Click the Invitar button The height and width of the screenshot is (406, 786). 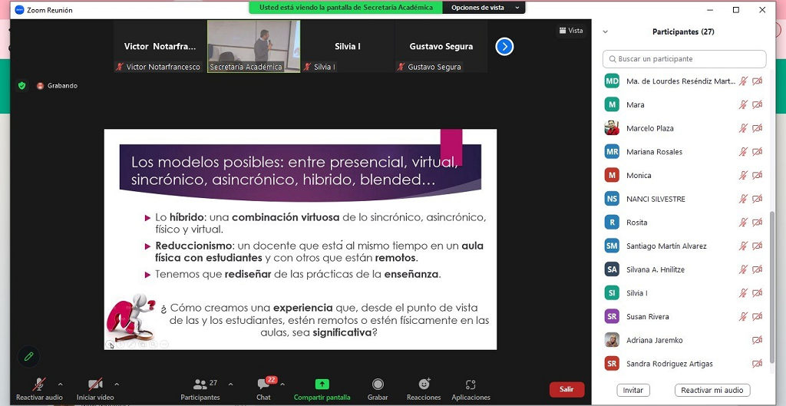(x=633, y=390)
